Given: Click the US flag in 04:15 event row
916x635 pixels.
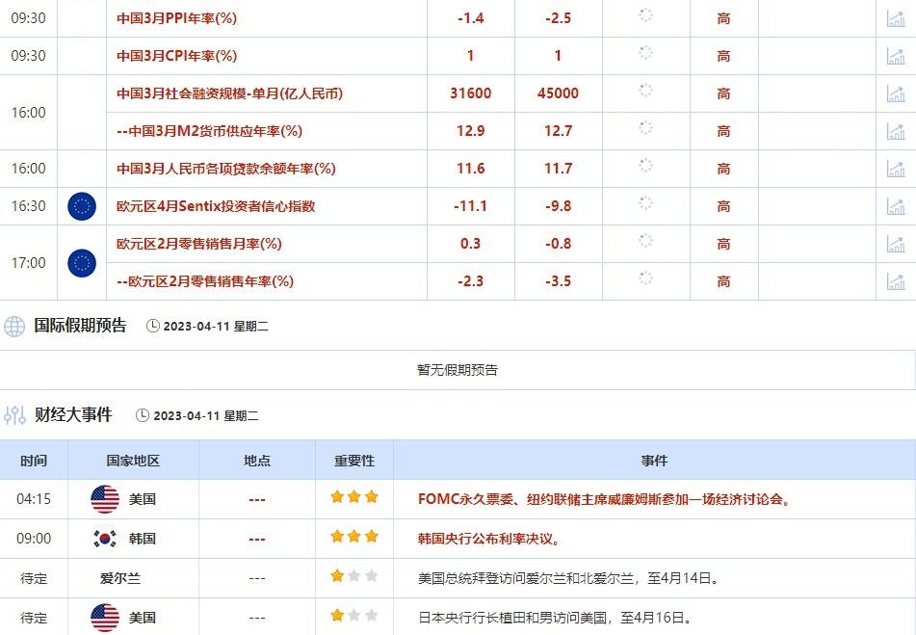Looking at the screenshot, I should click(x=105, y=499).
